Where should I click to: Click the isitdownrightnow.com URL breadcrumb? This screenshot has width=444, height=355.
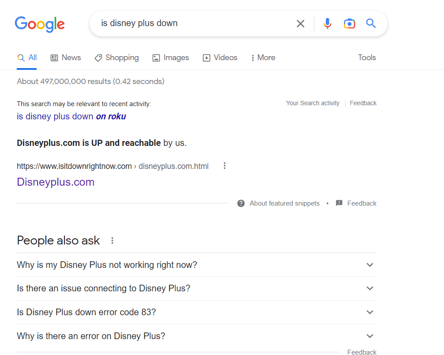coord(113,166)
